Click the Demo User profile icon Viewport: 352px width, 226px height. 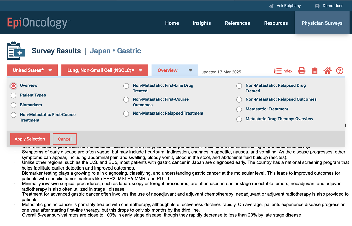pyautogui.click(x=317, y=6)
